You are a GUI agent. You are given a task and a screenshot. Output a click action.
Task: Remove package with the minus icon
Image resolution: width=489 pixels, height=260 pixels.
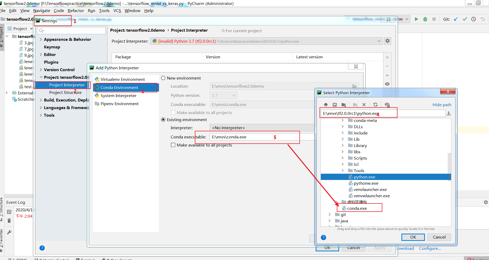coord(387,66)
